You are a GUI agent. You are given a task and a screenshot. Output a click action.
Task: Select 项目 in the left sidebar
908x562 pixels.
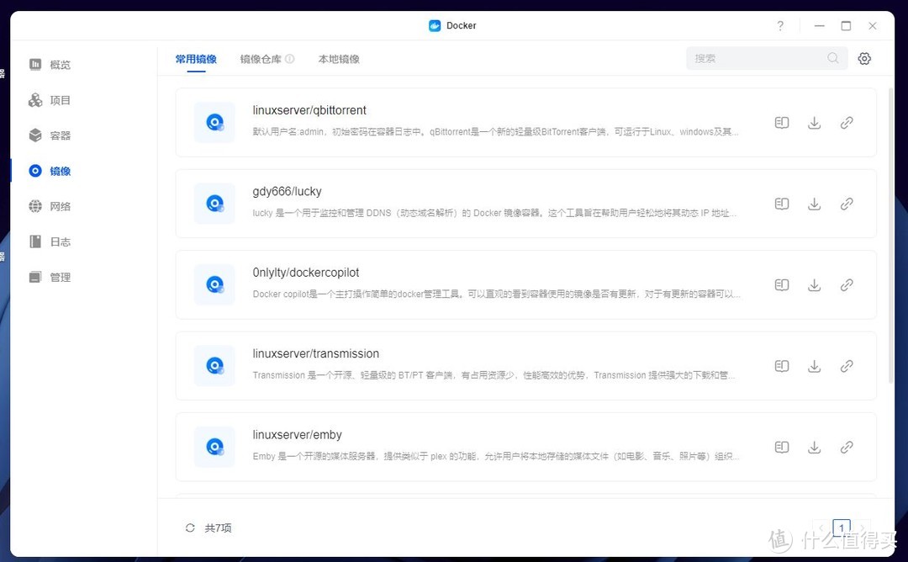(59, 99)
